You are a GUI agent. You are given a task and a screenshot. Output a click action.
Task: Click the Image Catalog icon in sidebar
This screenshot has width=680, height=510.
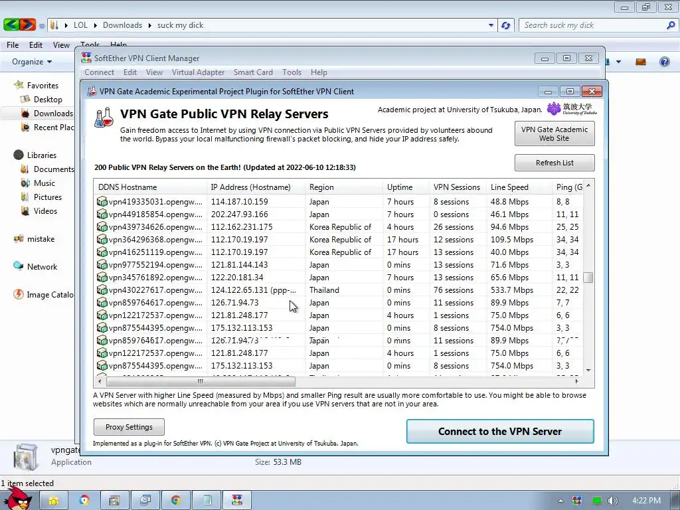click(x=18, y=294)
